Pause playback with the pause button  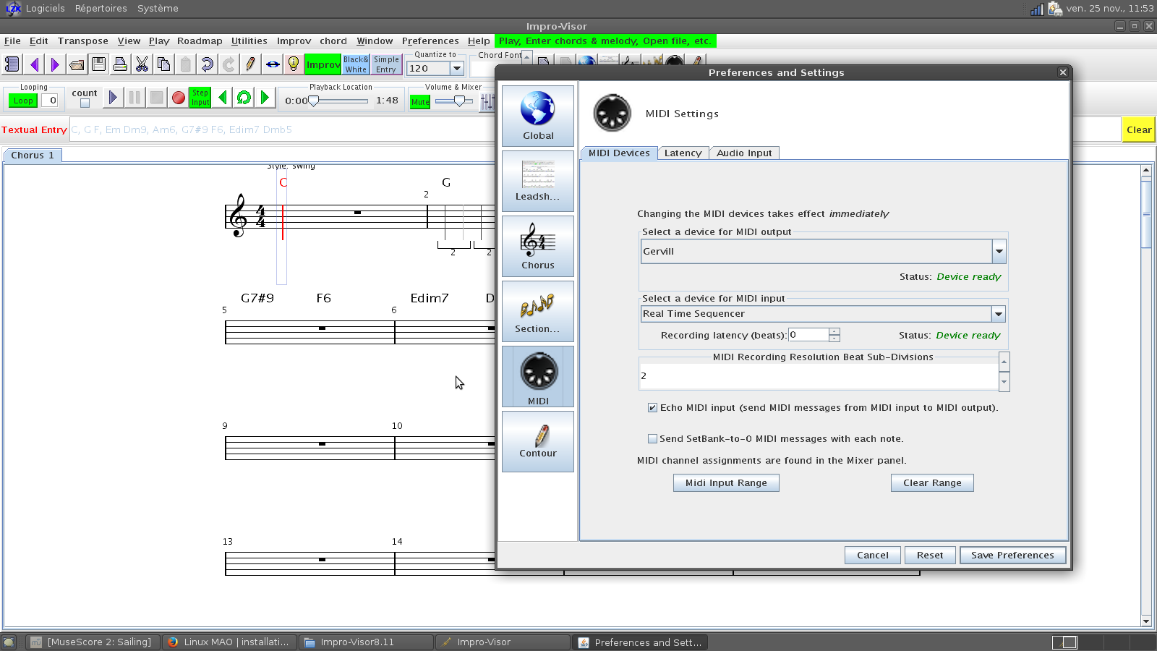pyautogui.click(x=135, y=97)
